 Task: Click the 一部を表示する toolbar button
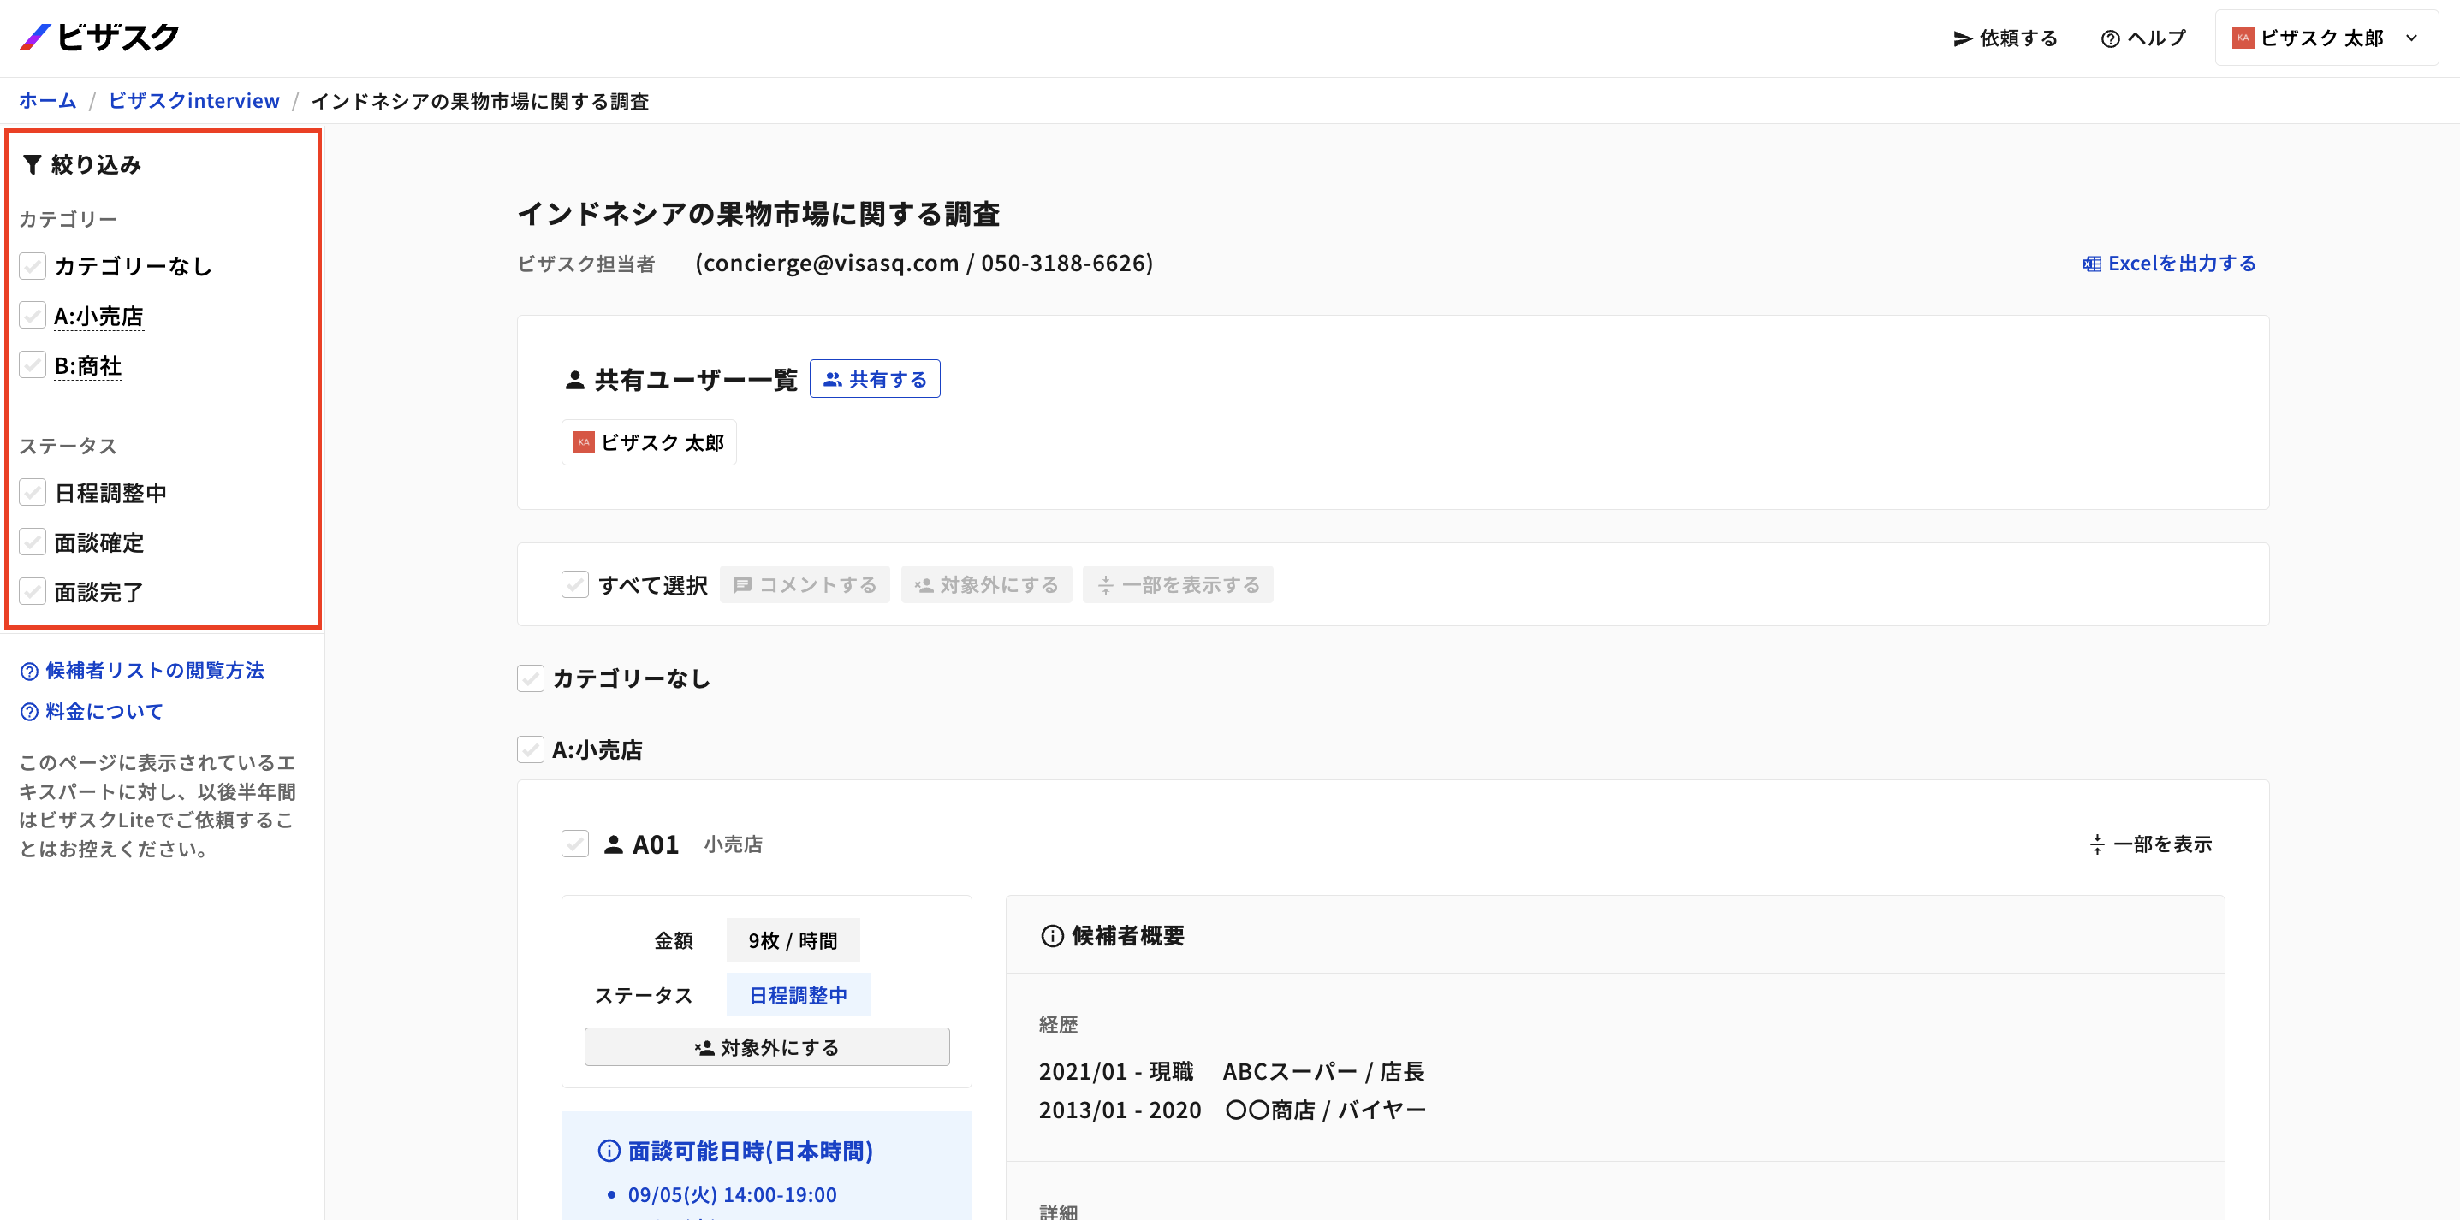click(x=1179, y=584)
